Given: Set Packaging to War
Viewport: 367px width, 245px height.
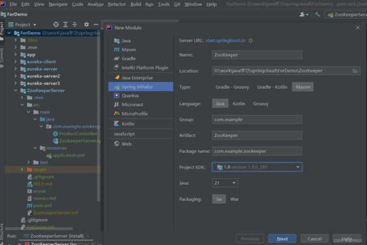Looking at the screenshot, I should click(x=234, y=199).
